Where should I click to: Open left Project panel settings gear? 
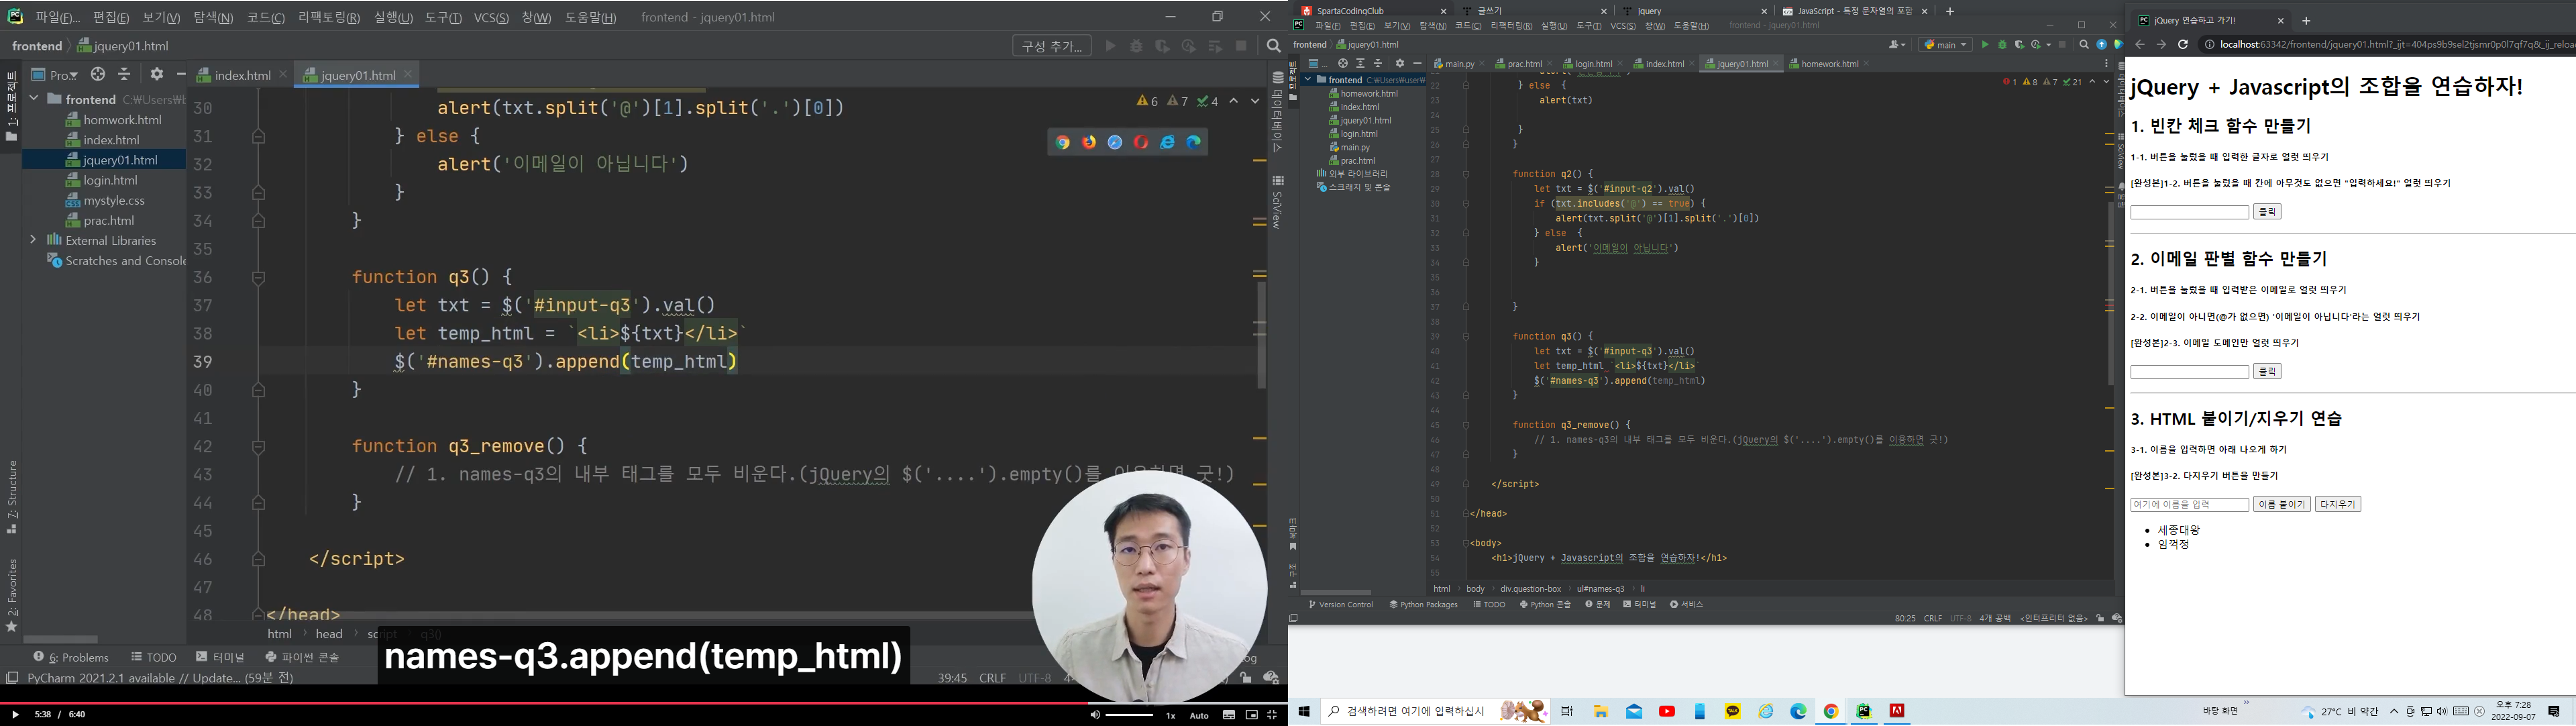click(156, 74)
